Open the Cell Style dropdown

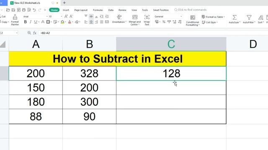[210, 22]
